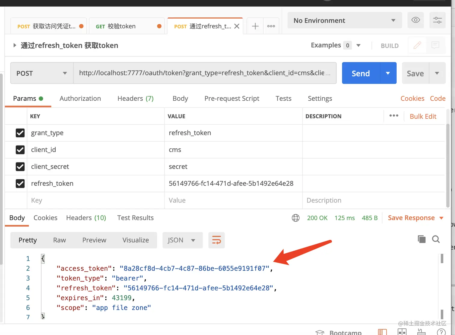Open the Pre-request Script tab

click(232, 99)
